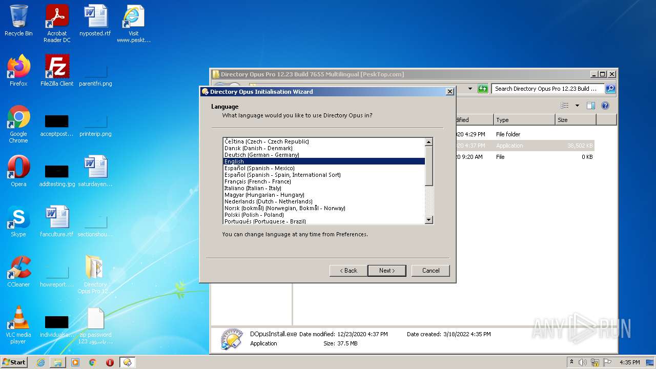This screenshot has width=656, height=369.
Task: Select English in the language list
Action: tap(324, 161)
